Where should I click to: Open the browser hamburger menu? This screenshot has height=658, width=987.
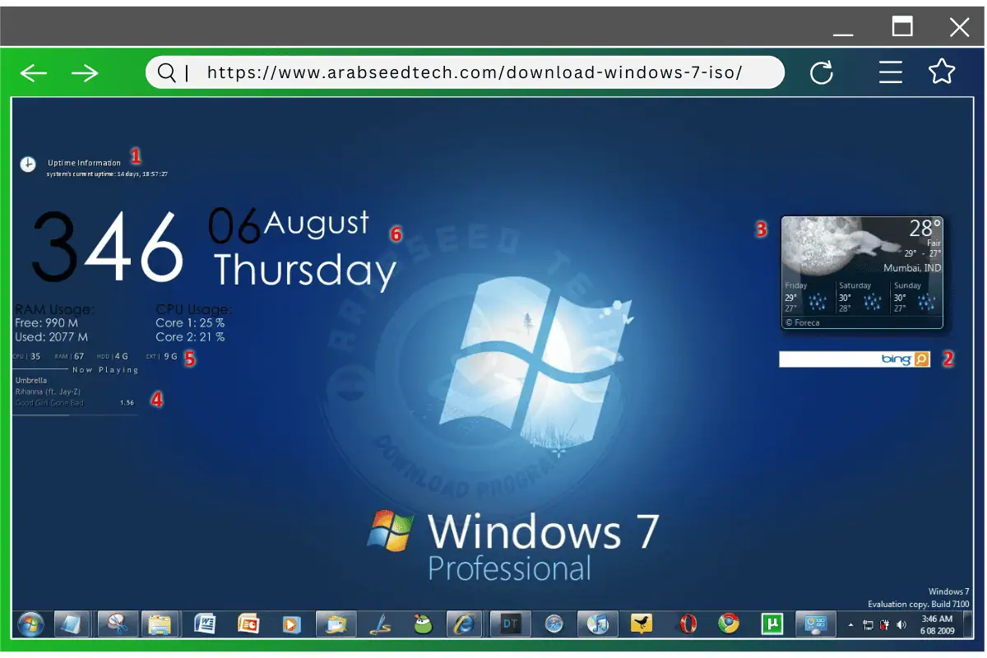(891, 72)
